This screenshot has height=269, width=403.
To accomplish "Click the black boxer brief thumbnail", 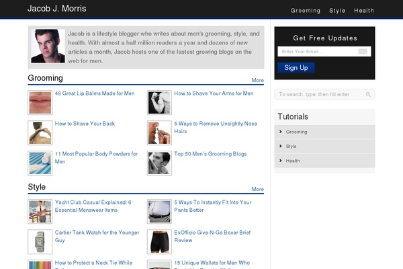I will point(159,241).
